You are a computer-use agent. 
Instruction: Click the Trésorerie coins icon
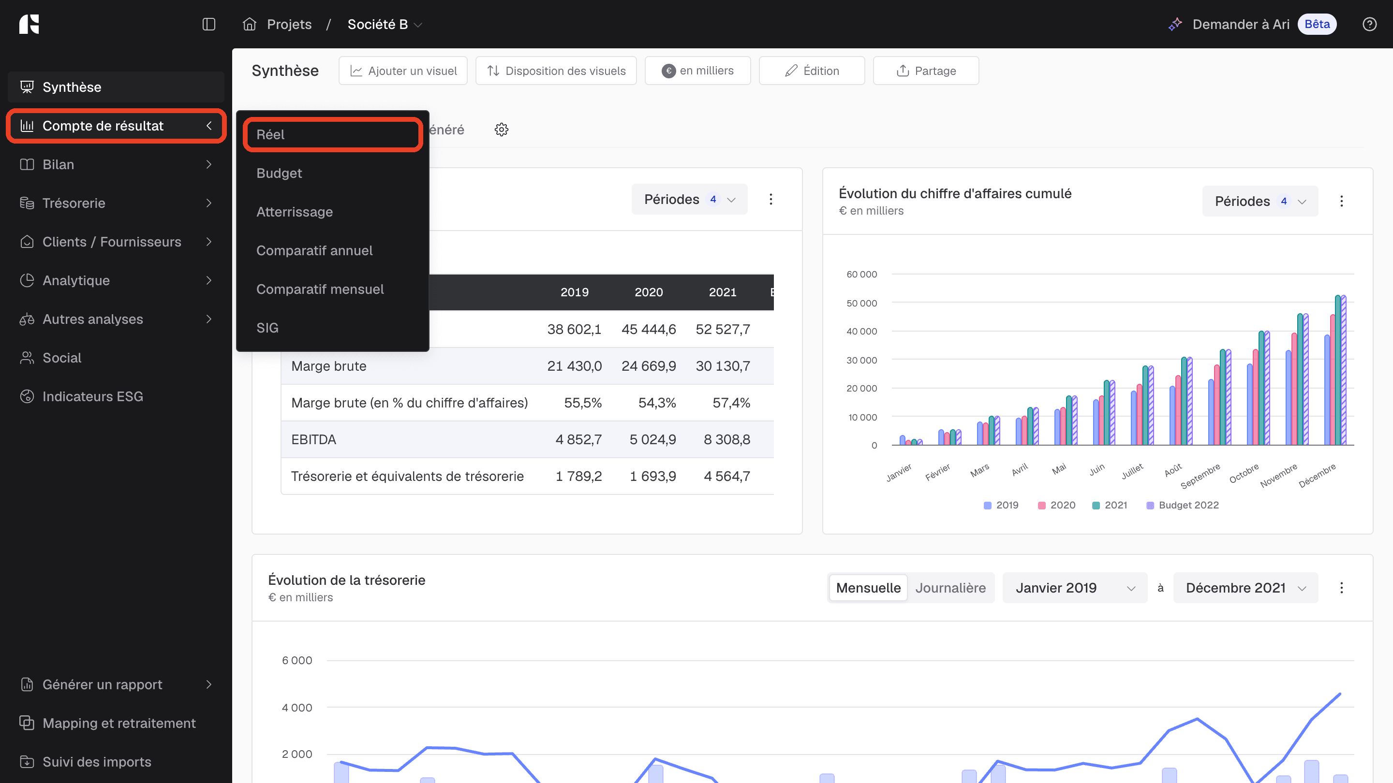click(27, 203)
